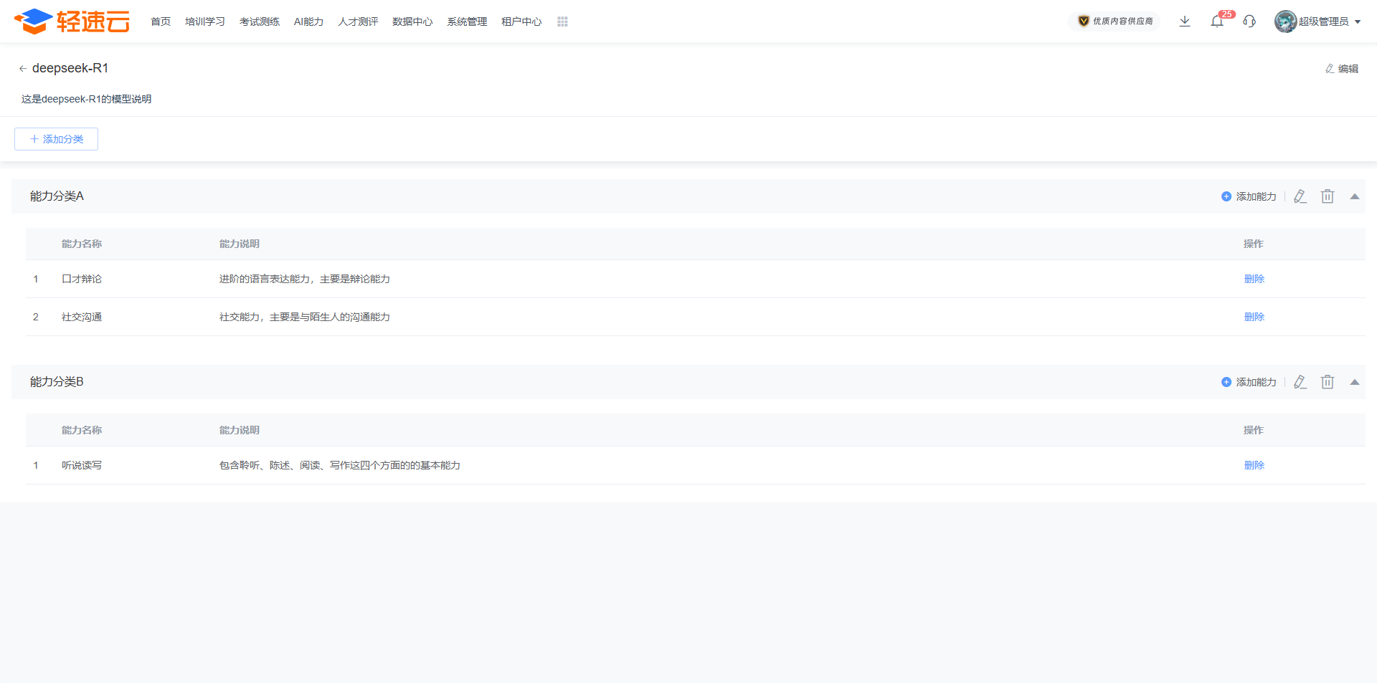Collapse the 能力分类A section
Image resolution: width=1377 pixels, height=683 pixels.
[x=1355, y=196]
